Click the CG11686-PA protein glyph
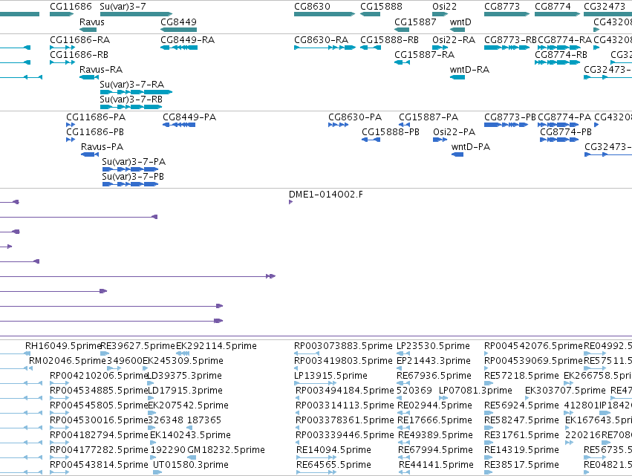 [x=71, y=125]
